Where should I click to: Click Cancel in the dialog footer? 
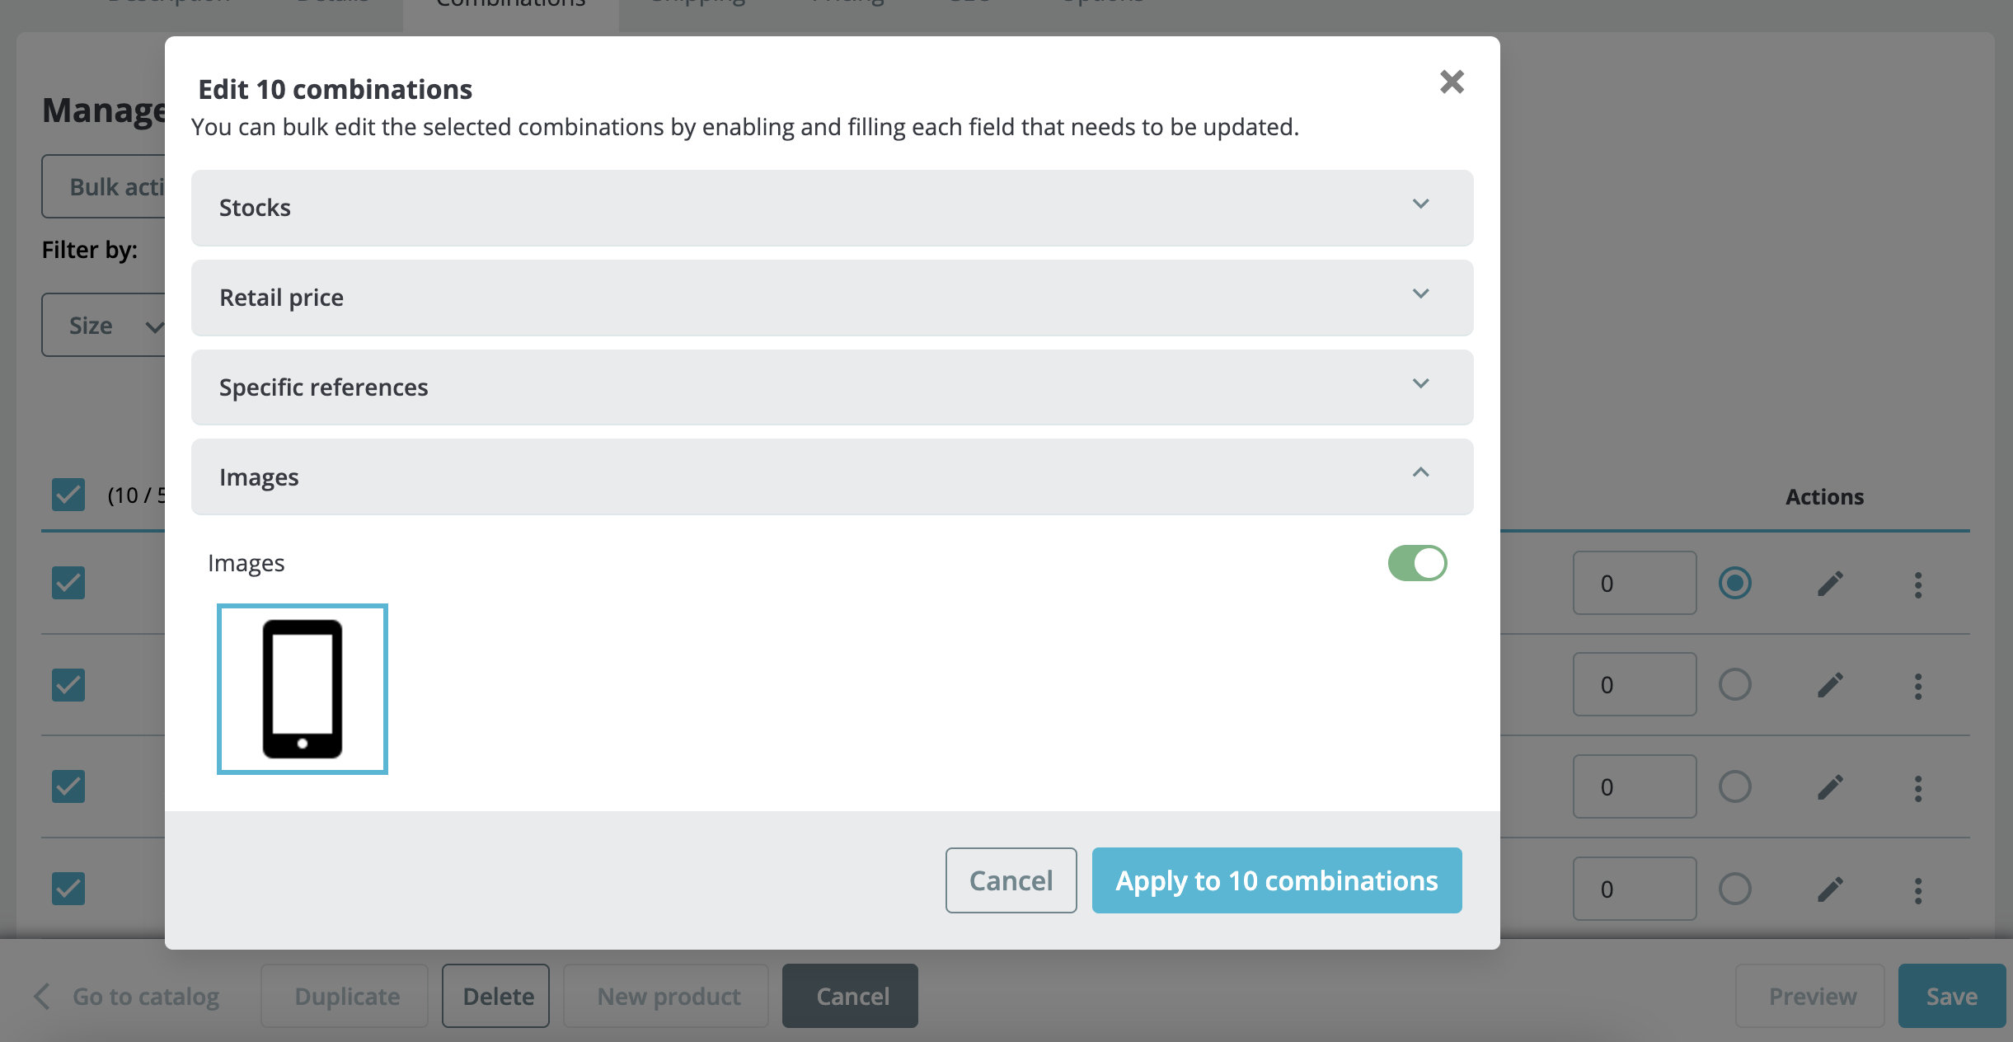pyautogui.click(x=1011, y=880)
